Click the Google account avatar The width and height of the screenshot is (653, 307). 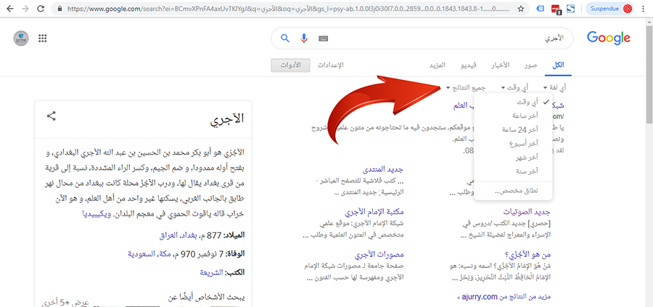point(21,38)
